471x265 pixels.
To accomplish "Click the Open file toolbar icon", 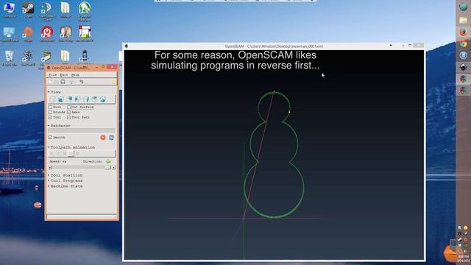I will coord(56,82).
